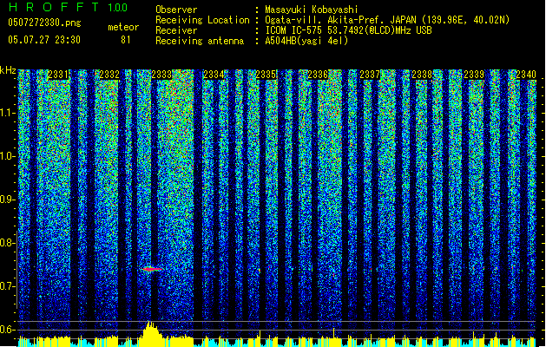Click the 1.1 frequency axis label
The image size is (546, 347).
point(7,113)
